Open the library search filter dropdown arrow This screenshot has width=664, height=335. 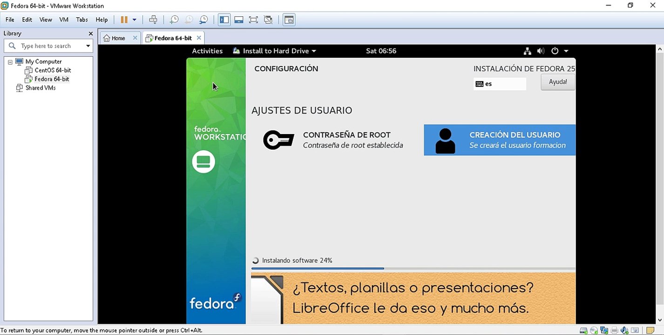point(88,46)
